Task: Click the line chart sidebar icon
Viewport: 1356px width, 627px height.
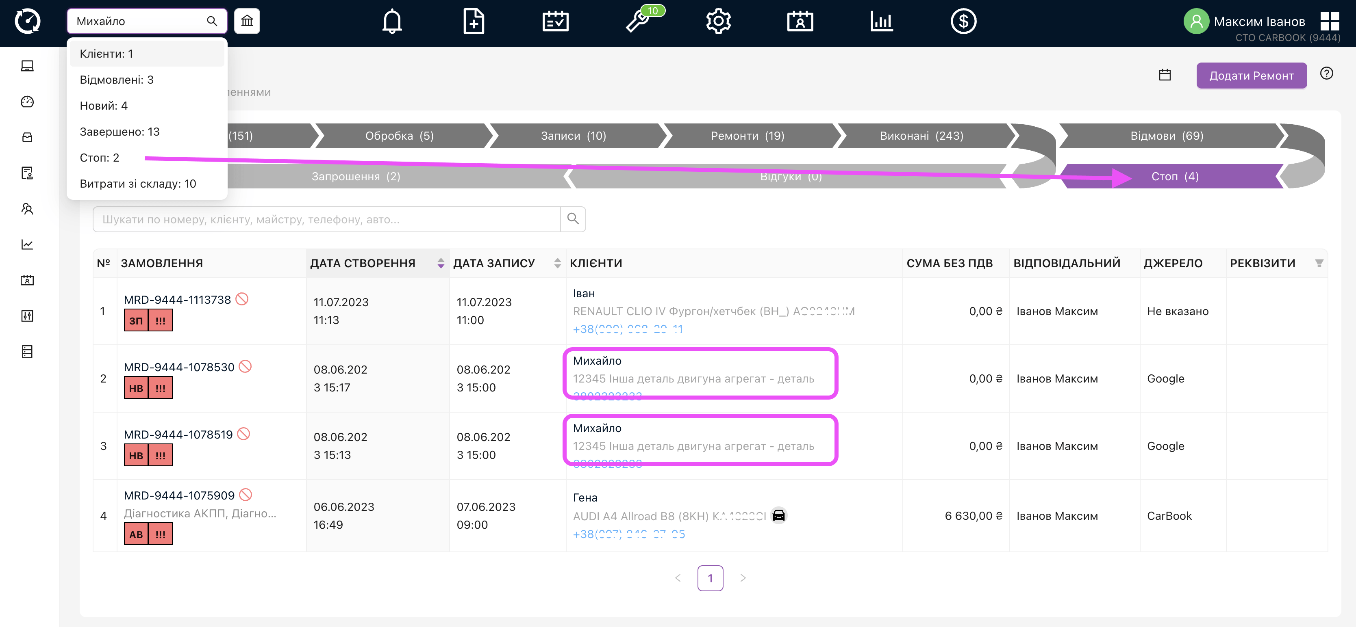Action: click(27, 244)
